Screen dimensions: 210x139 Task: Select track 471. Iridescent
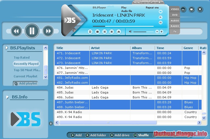pos(128,53)
